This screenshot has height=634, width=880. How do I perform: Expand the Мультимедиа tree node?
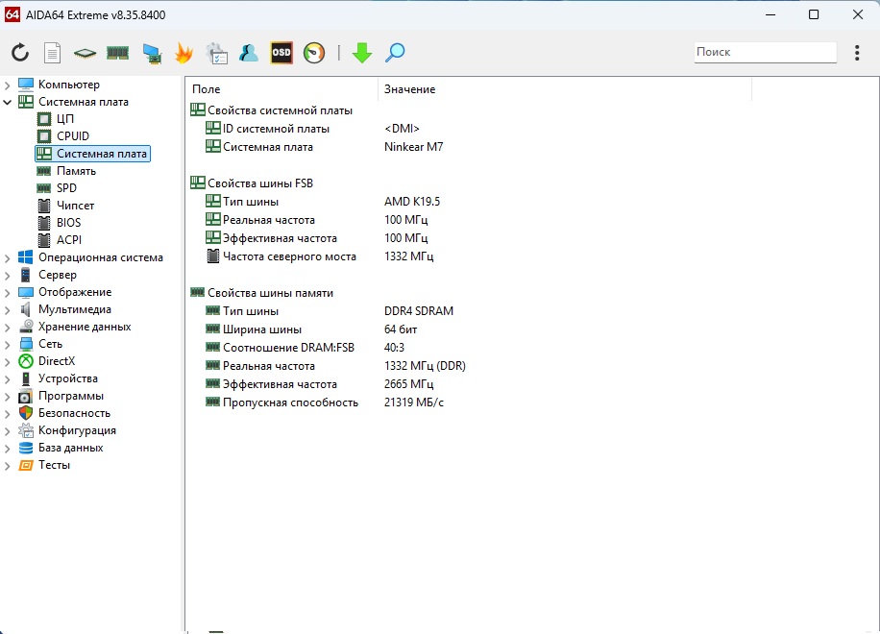coord(8,310)
